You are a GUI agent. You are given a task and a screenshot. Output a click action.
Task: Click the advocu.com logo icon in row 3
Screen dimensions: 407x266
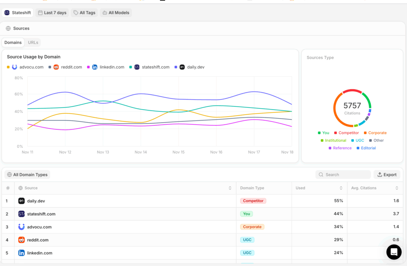(21, 227)
